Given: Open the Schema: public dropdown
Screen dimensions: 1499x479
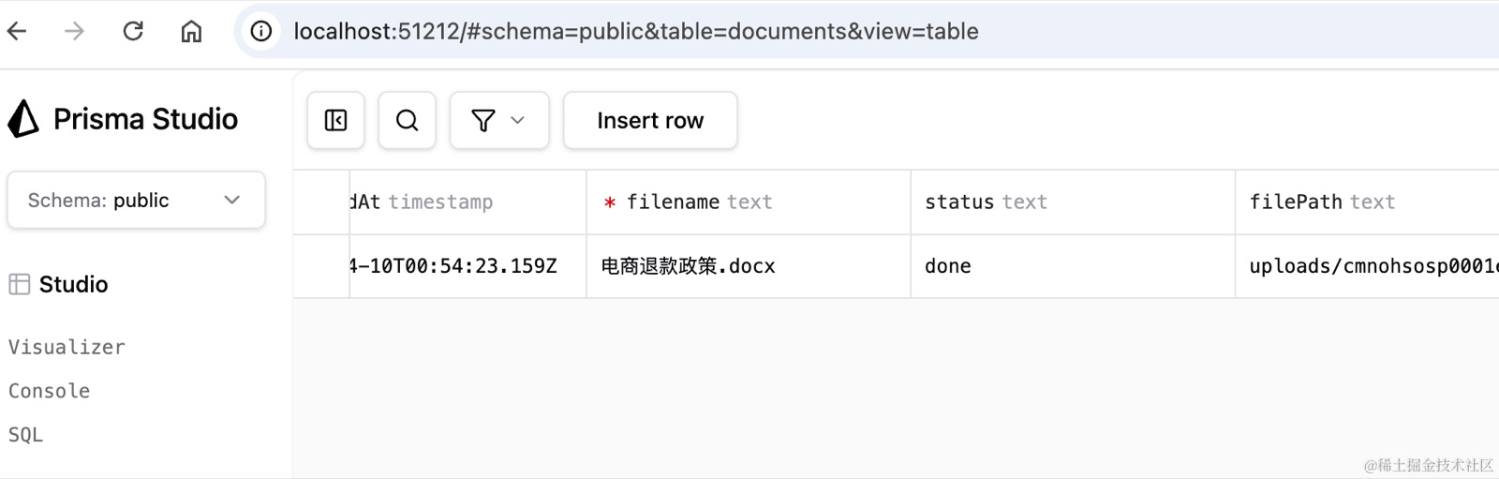Looking at the screenshot, I should pyautogui.click(x=136, y=200).
